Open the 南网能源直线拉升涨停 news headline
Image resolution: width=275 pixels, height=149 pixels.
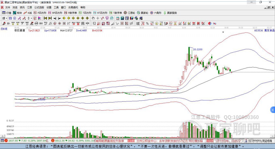pos(110,141)
